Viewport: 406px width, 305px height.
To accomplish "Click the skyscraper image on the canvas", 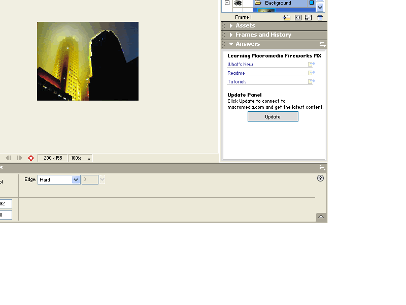I will (x=88, y=61).
